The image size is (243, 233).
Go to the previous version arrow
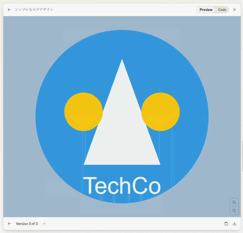tap(10, 224)
